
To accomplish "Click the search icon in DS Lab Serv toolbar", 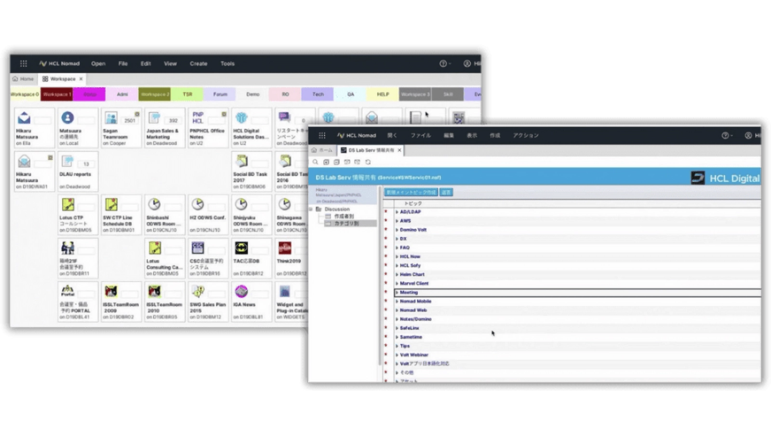I will pyautogui.click(x=315, y=162).
